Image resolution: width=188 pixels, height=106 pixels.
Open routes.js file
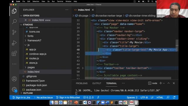(x=34, y=58)
